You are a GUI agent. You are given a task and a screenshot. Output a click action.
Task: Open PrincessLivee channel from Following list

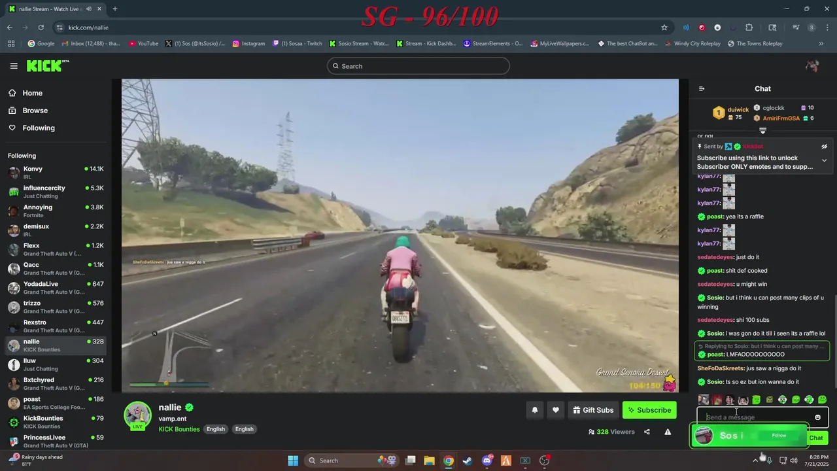coord(55,441)
